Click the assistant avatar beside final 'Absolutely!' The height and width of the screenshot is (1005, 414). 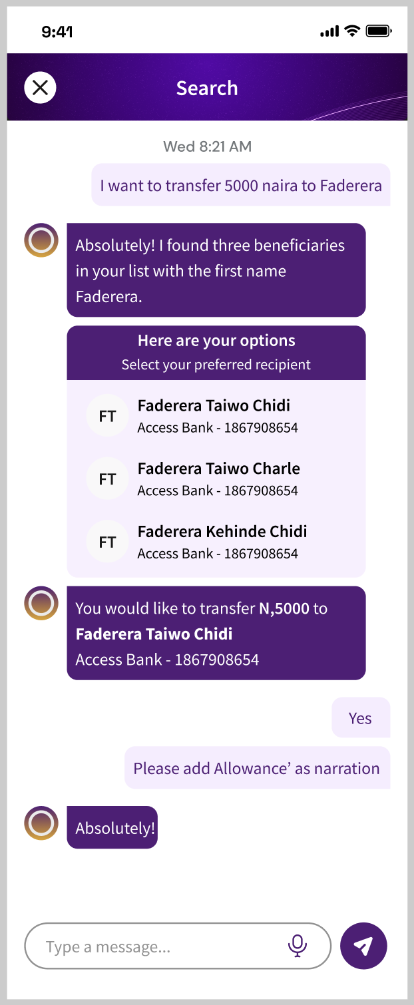[x=41, y=823]
